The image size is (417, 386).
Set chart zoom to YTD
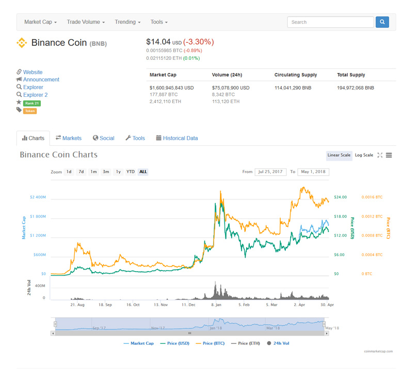(130, 172)
